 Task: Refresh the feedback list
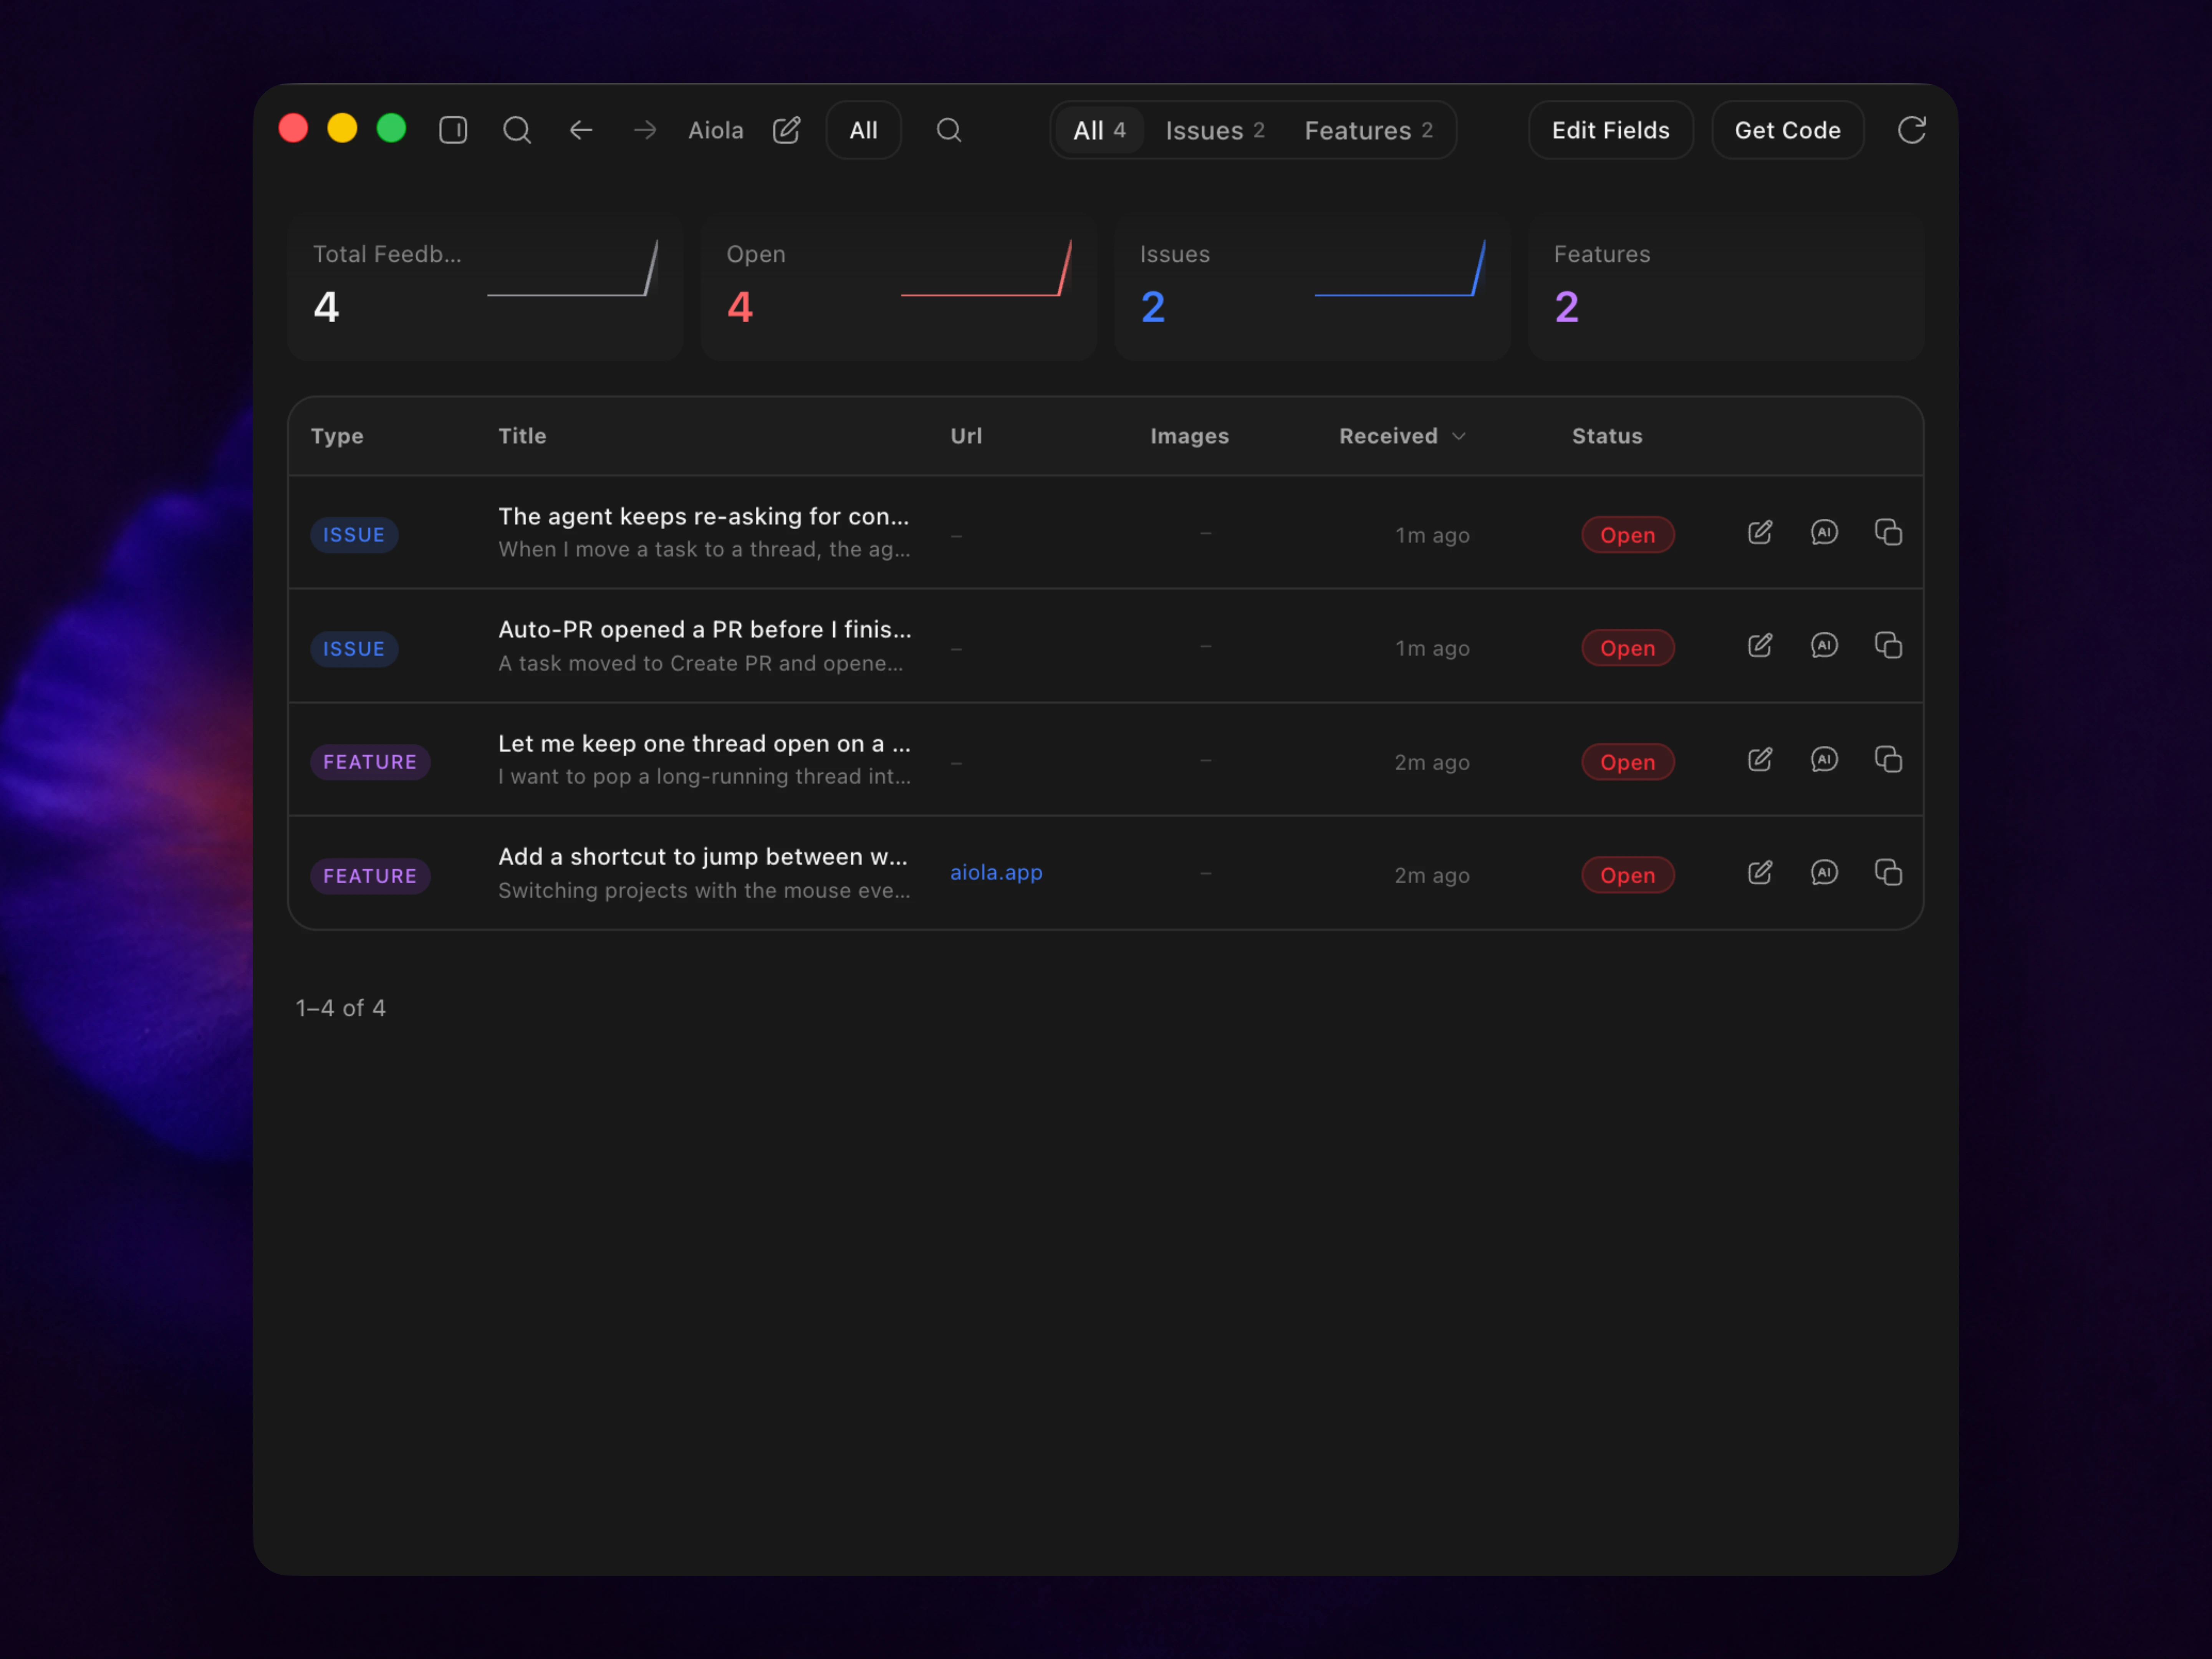(x=1912, y=130)
